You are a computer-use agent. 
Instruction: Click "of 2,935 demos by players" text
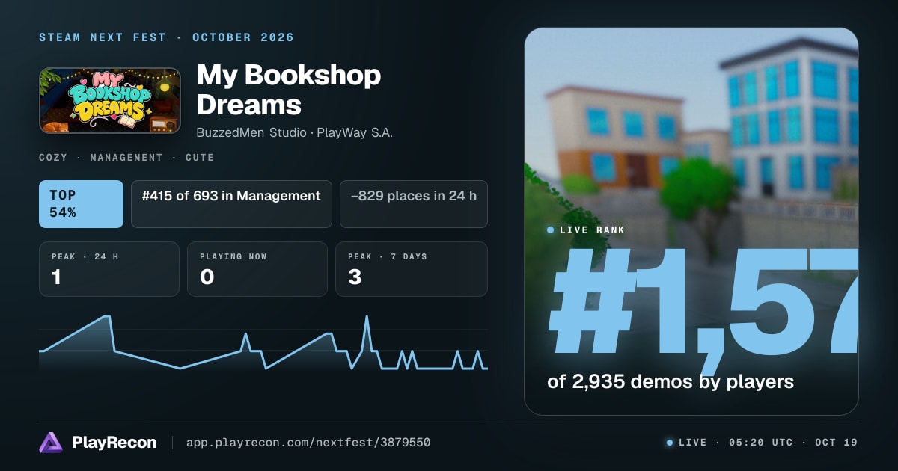pyautogui.click(x=671, y=381)
